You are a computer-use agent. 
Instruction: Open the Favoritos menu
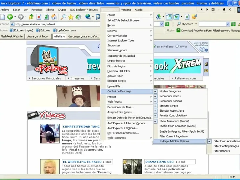(x=37, y=10)
